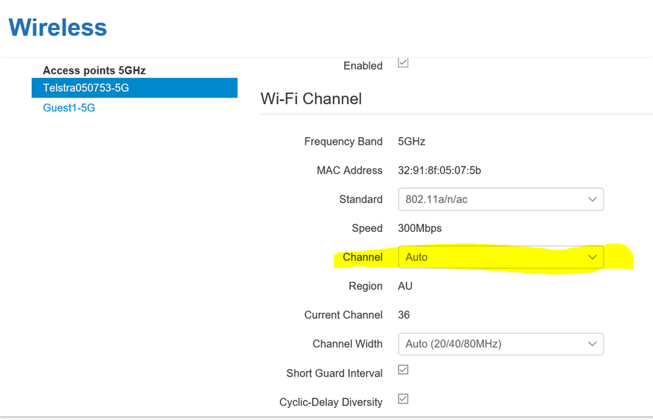Click the Frequency Band 5GHz label
This screenshot has width=653, height=420.
tap(411, 141)
